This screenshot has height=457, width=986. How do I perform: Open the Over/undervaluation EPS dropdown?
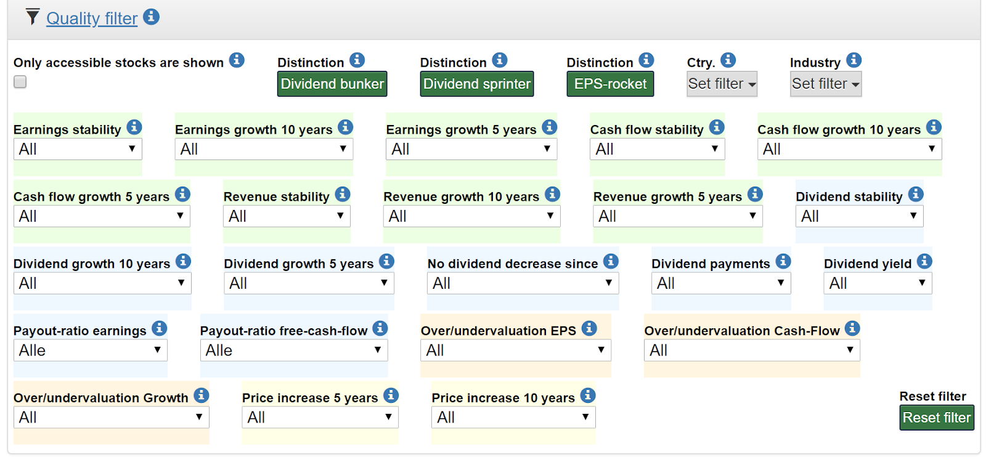515,350
